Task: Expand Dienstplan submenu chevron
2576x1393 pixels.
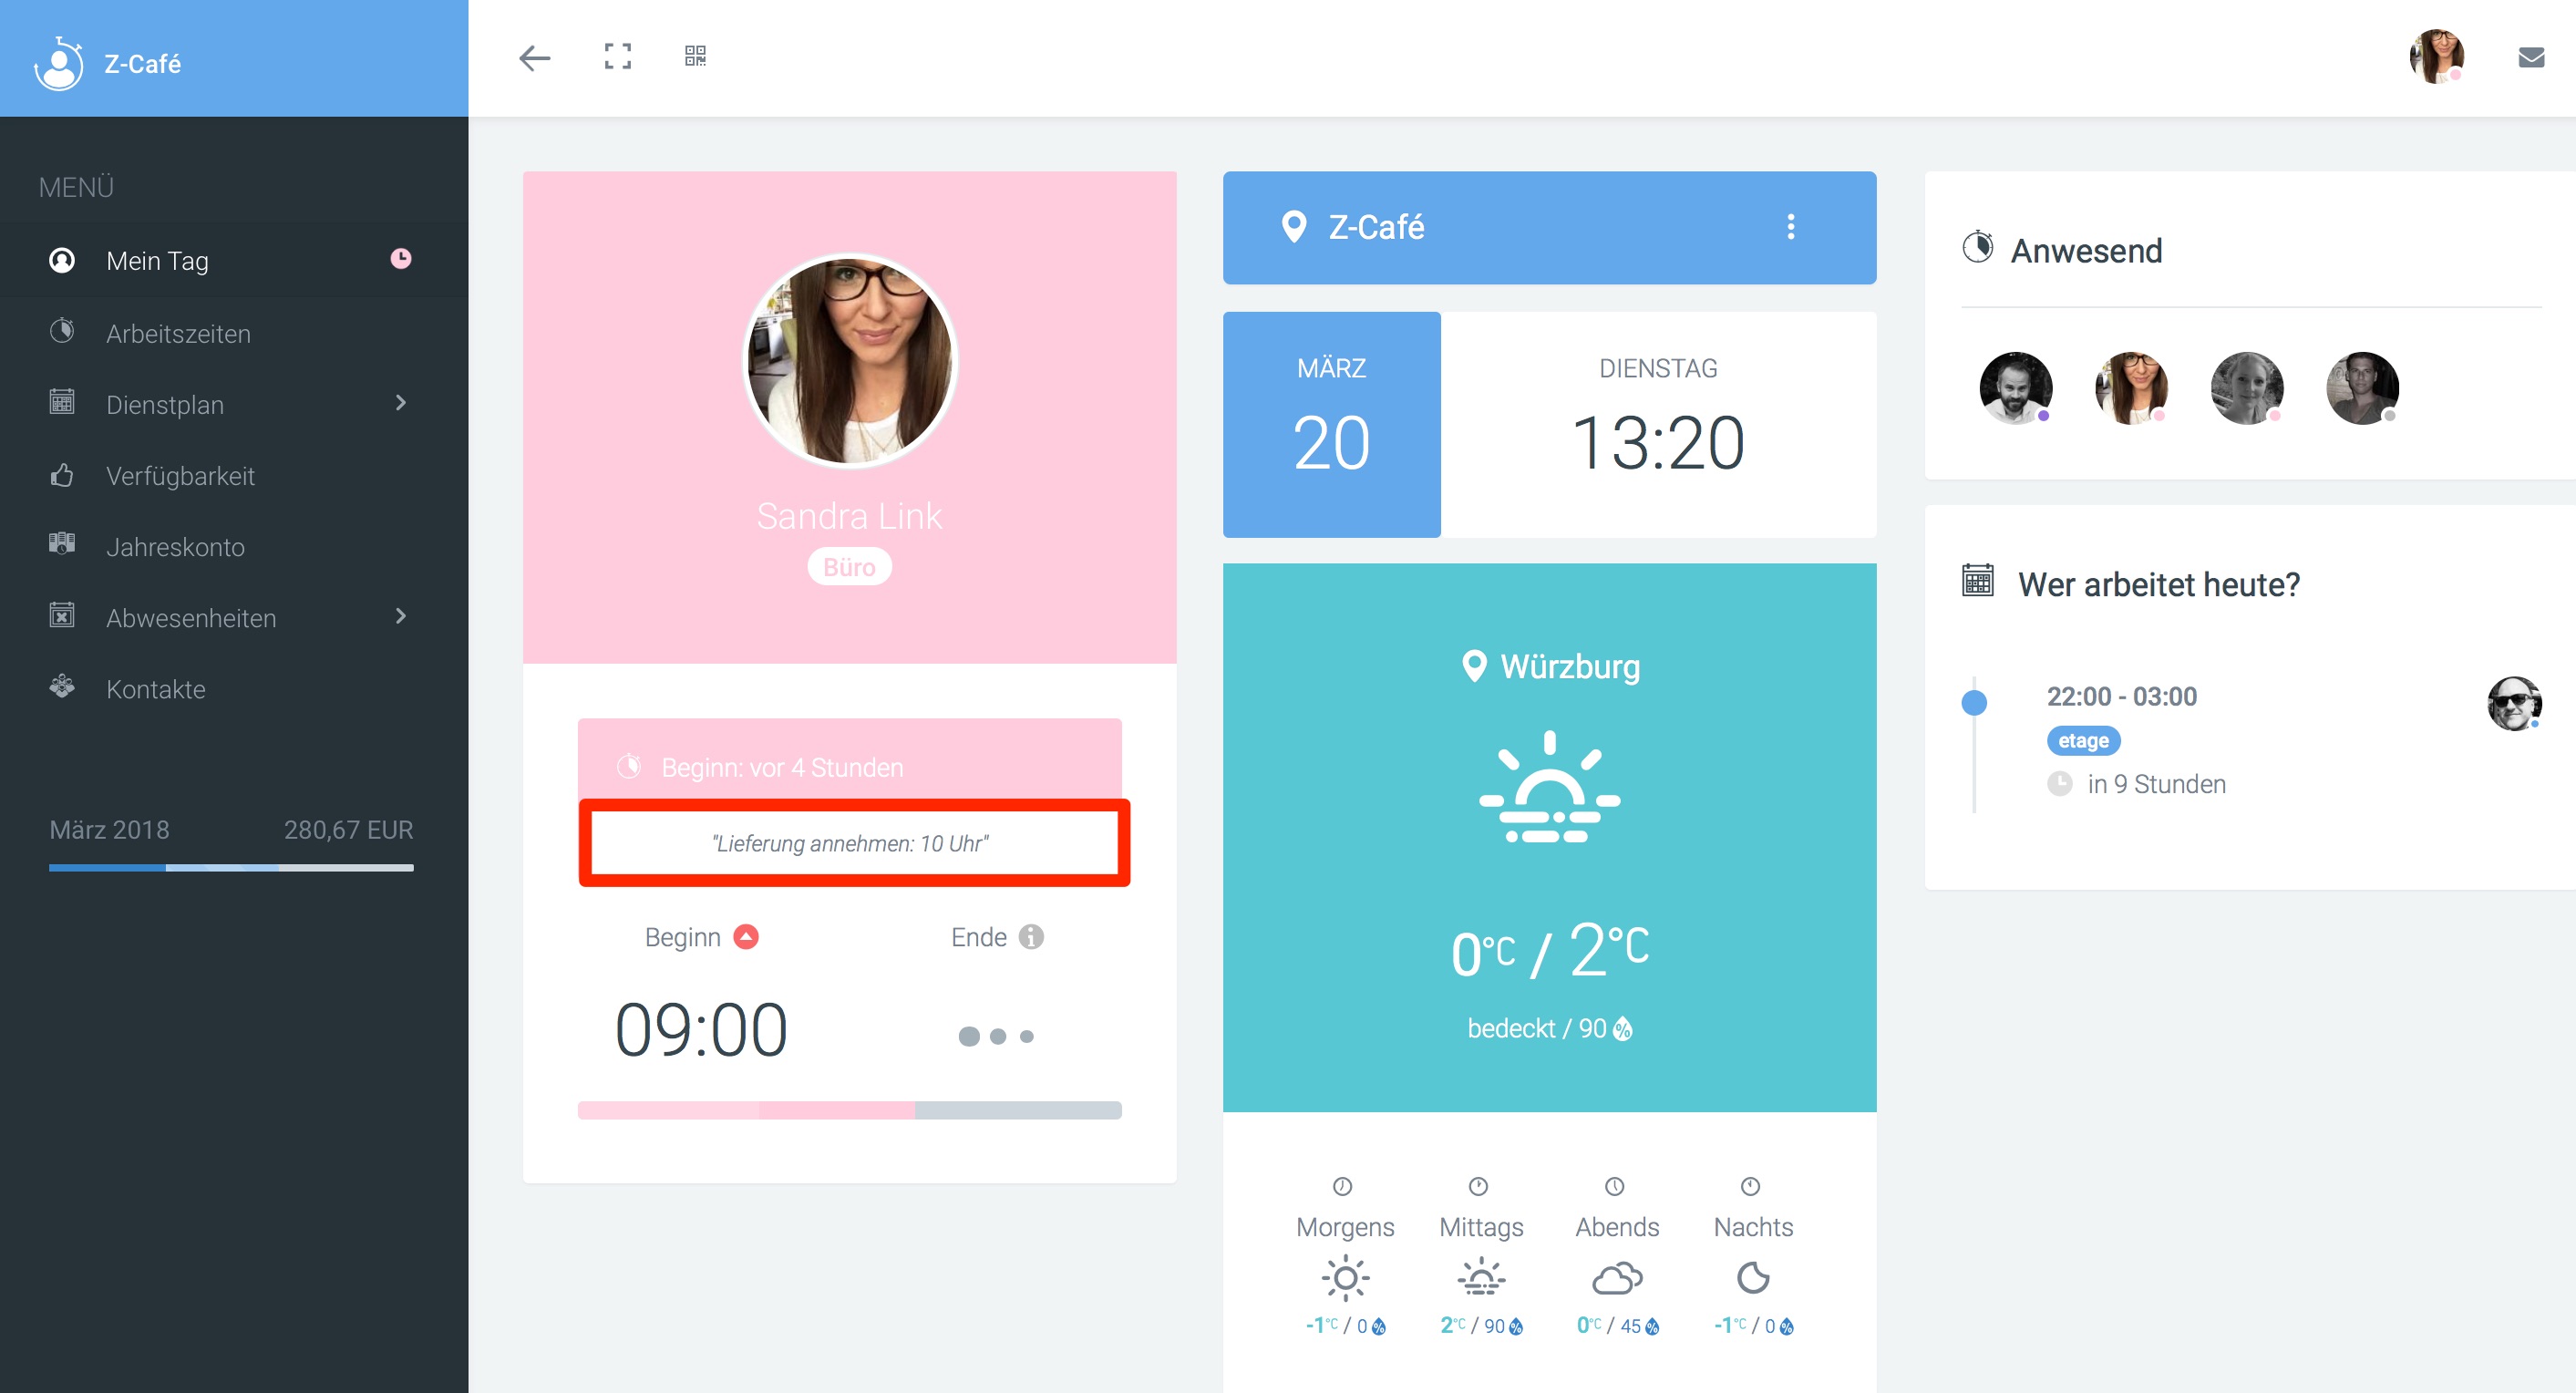Action: (401, 403)
